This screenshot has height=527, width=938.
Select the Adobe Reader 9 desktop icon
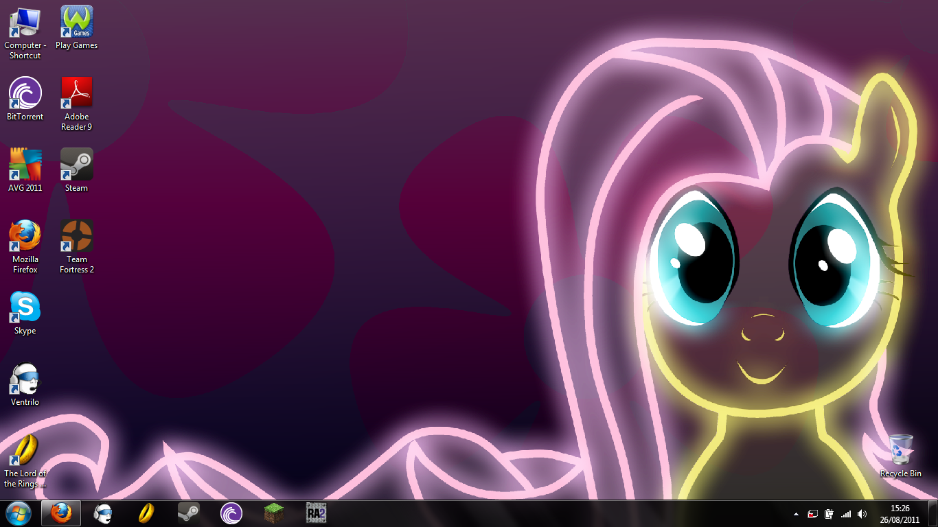tap(77, 104)
